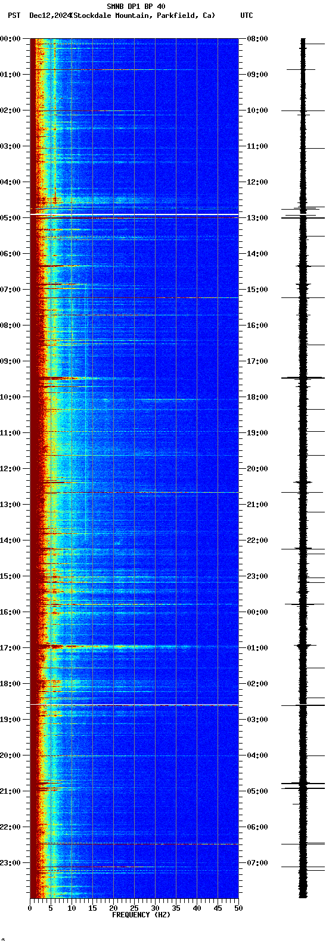Click the UTC time label '15:00'
This screenshot has height=946, width=329.
coord(257,290)
